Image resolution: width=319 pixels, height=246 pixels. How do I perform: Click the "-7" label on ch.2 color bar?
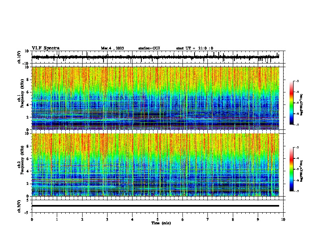pos(297,191)
